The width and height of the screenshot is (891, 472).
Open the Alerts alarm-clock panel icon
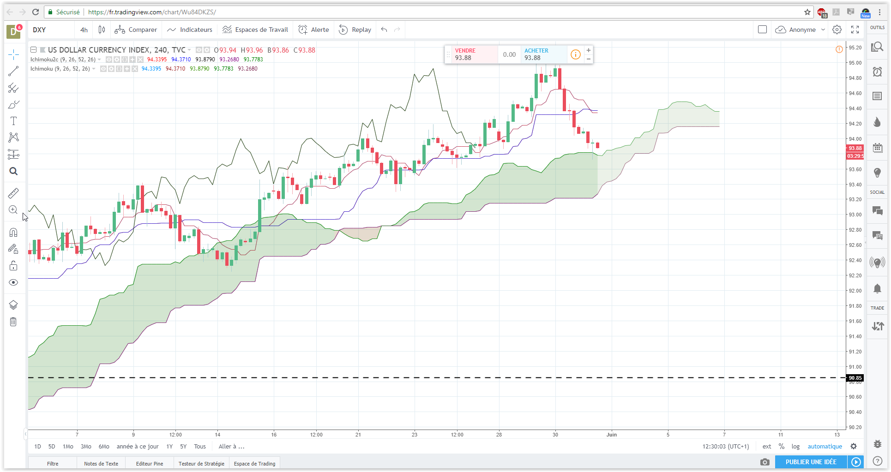(877, 72)
